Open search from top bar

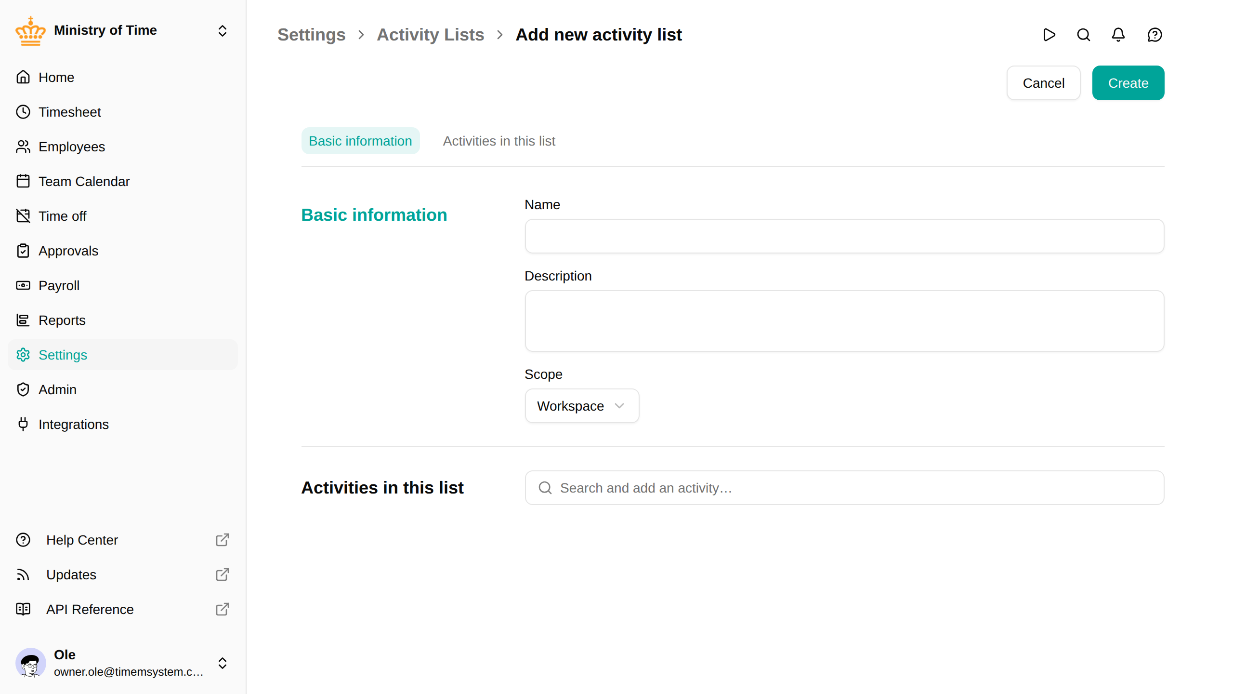(1084, 35)
